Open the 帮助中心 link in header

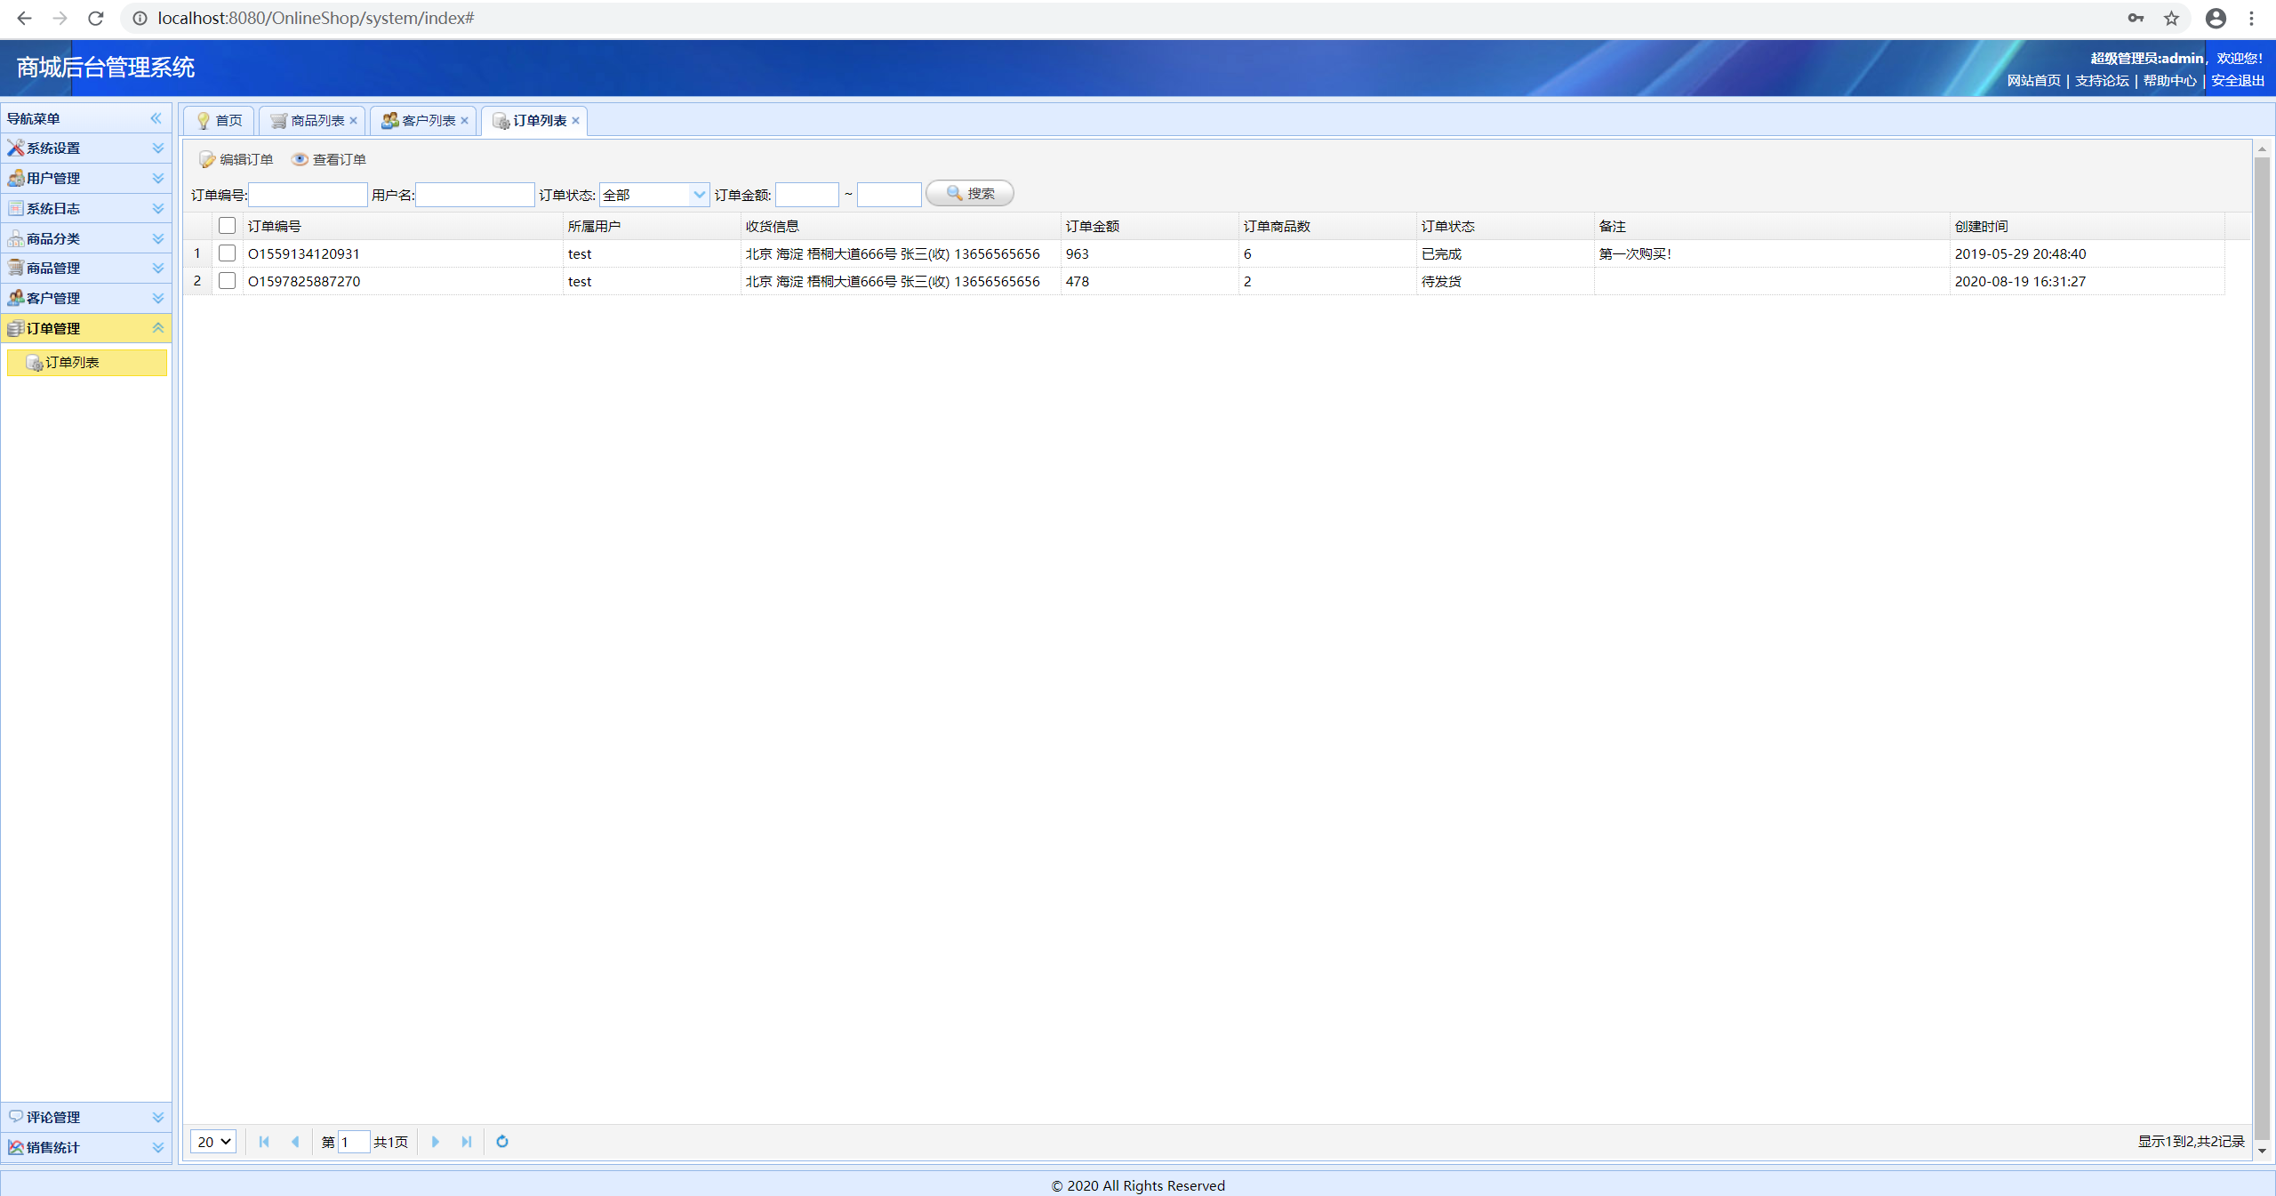pyautogui.click(x=2169, y=81)
